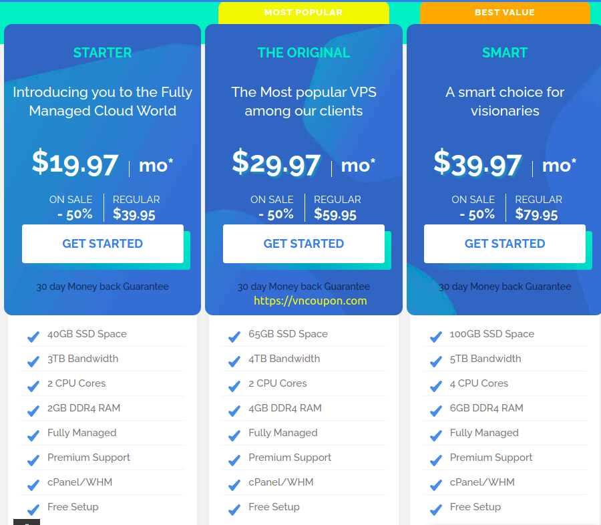Click The Original plan title heading
Image resolution: width=601 pixels, height=525 pixels.
(x=304, y=53)
